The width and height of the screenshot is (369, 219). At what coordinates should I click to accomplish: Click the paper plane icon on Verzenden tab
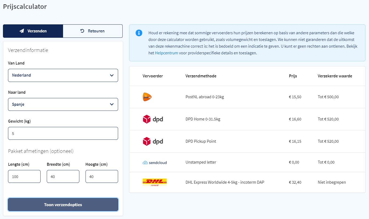tap(22, 31)
